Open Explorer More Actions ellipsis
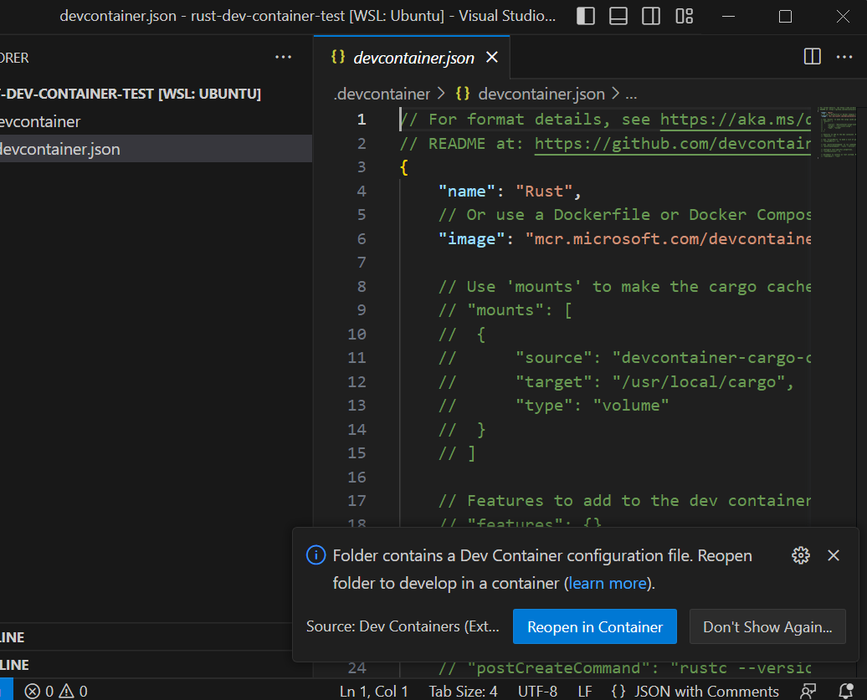Image resolution: width=867 pixels, height=700 pixels. pos(283,57)
